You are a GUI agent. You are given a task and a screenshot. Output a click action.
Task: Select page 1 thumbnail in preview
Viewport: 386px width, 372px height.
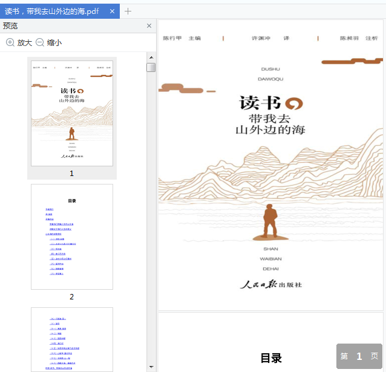(x=72, y=113)
